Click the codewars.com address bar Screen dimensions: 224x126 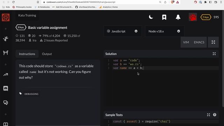click(x=81, y=2)
